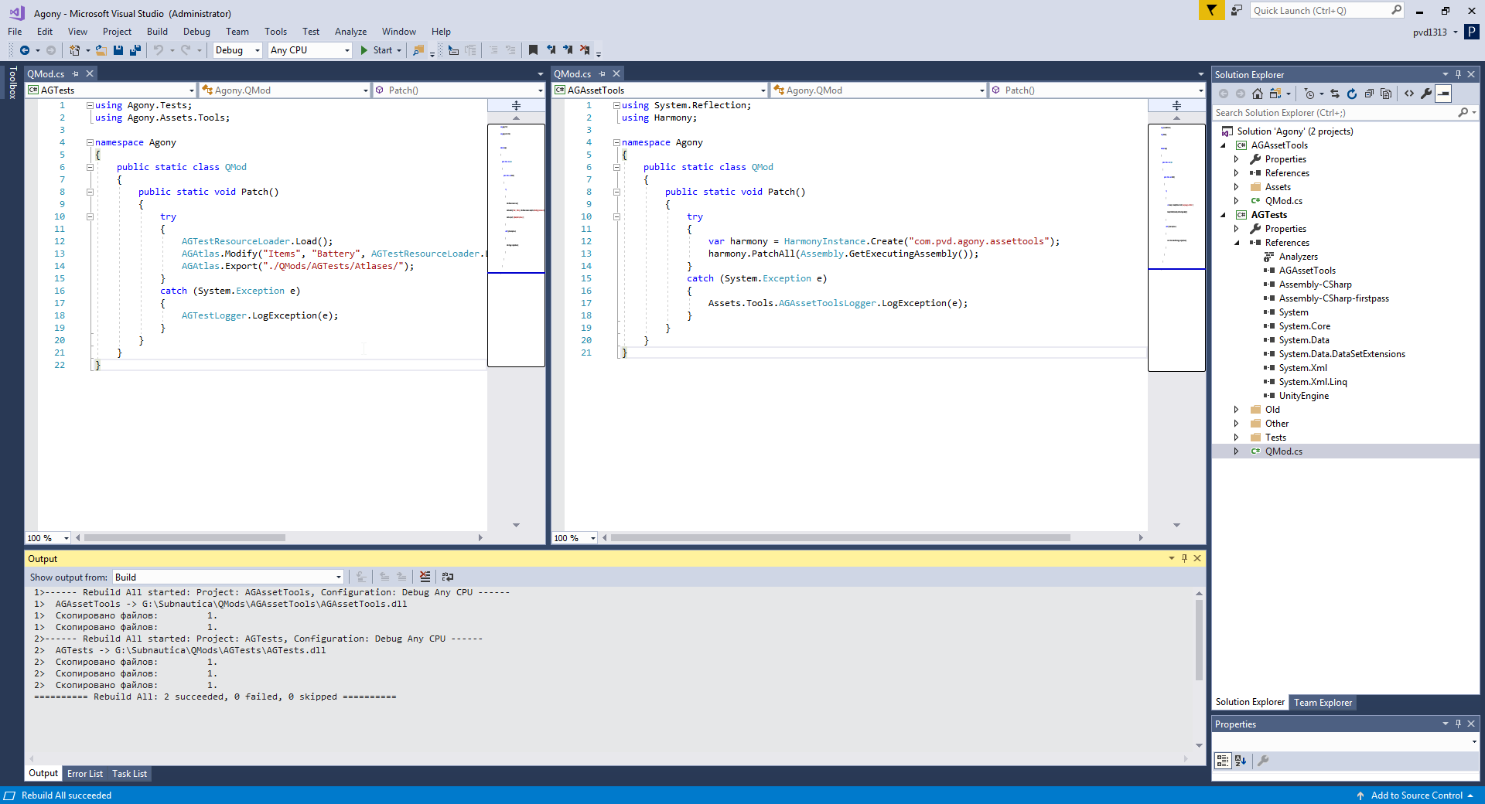The width and height of the screenshot is (1485, 804).
Task: Click the Sync with Active Document icon
Action: (1335, 94)
